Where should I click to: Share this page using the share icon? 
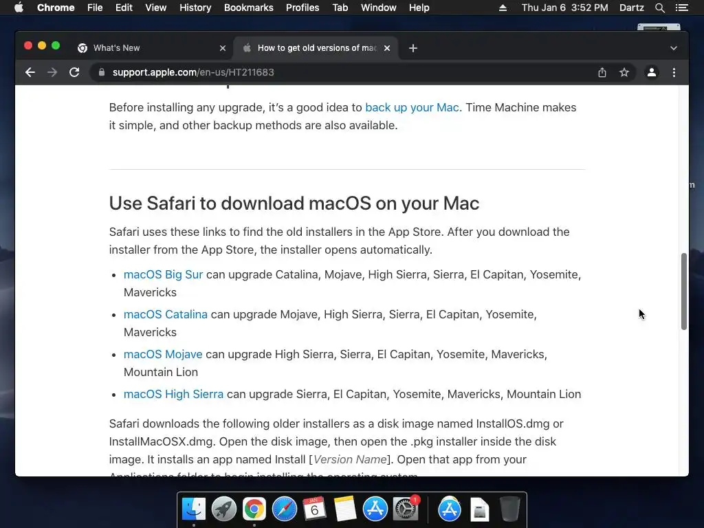tap(602, 72)
